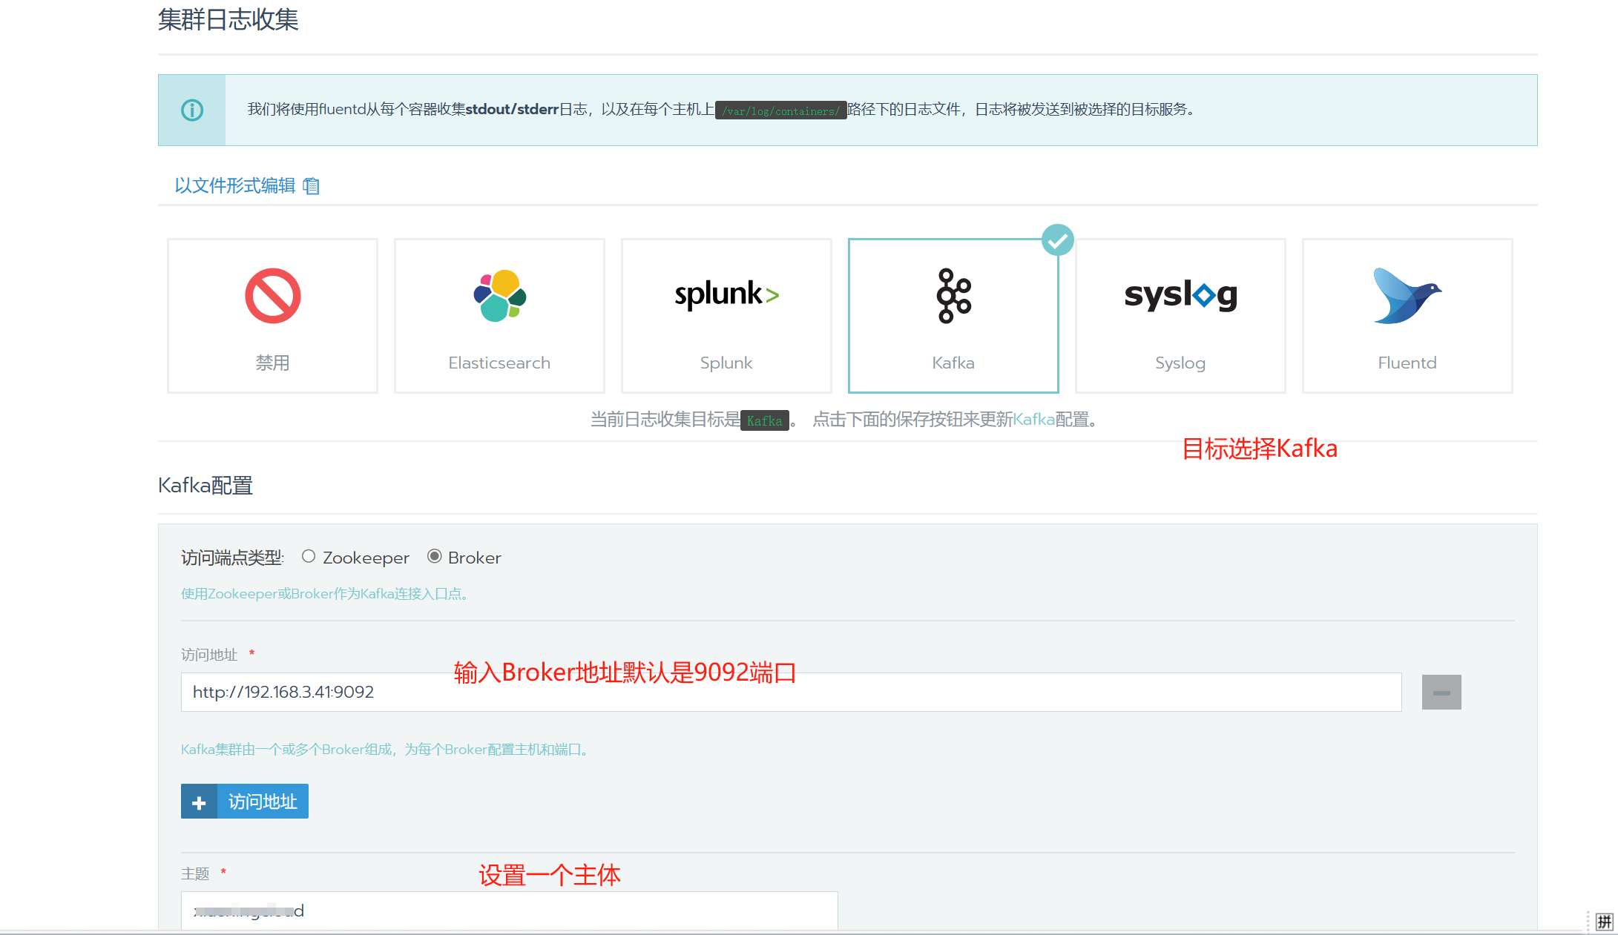Select the disabled (禁用) logging target icon
The image size is (1618, 935).
(x=272, y=296)
